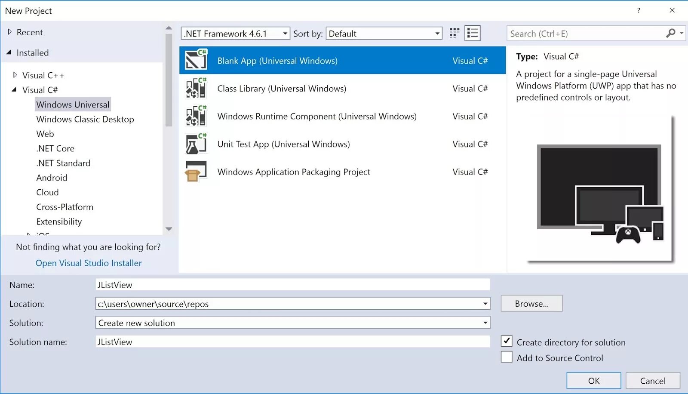688x394 pixels.
Task: Expand the Visual C++ node
Action: click(x=15, y=75)
